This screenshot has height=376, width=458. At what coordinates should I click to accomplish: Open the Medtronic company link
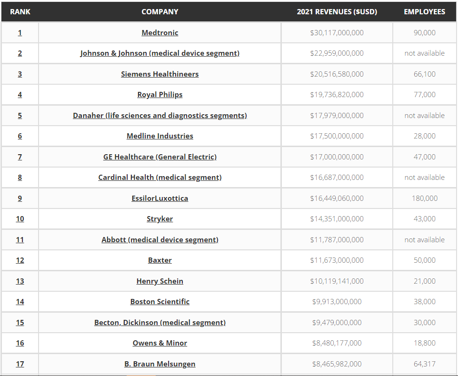click(160, 33)
